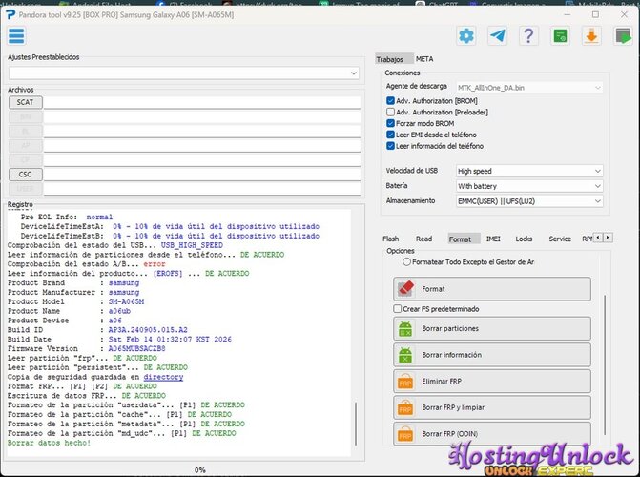
Task: Open the Read tab
Action: pyautogui.click(x=423, y=238)
